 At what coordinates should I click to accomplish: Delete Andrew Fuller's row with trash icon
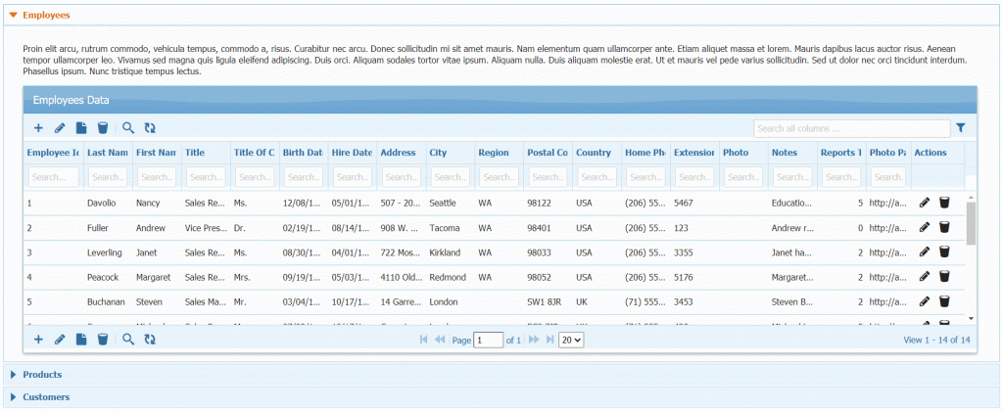pyautogui.click(x=944, y=227)
